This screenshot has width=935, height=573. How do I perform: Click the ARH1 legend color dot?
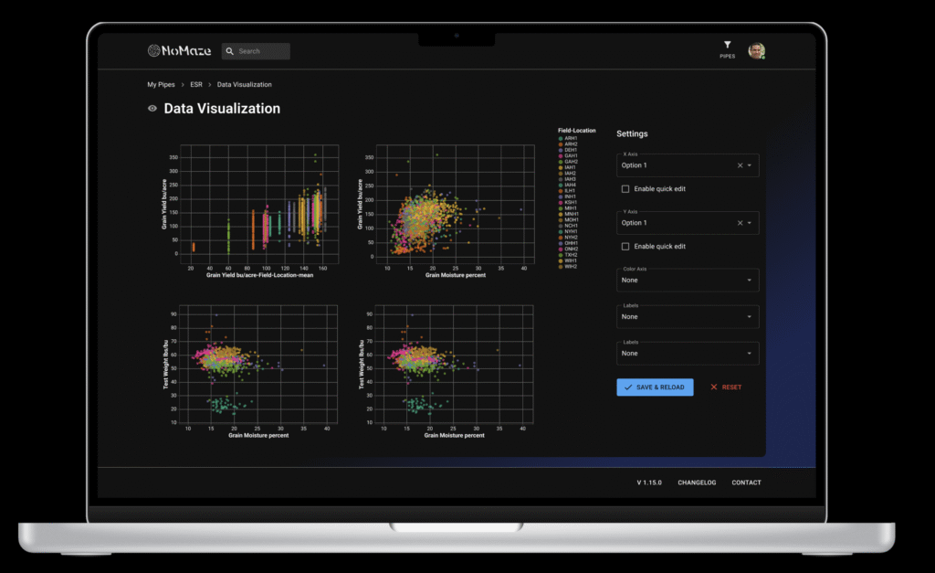pyautogui.click(x=561, y=138)
